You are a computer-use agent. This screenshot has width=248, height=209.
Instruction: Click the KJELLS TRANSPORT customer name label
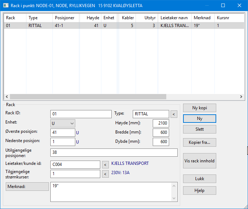(130, 163)
